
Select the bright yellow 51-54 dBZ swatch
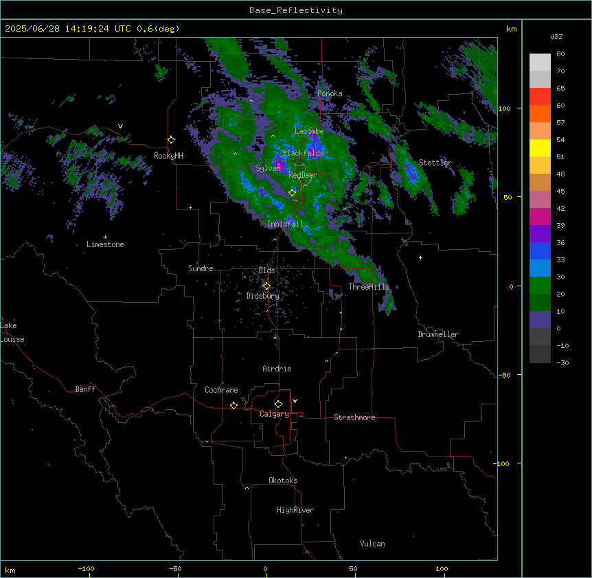[540, 148]
